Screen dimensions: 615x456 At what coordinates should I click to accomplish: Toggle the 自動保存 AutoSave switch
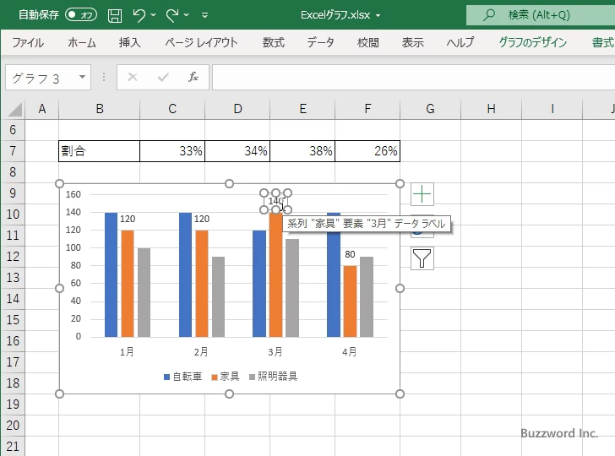(81, 15)
